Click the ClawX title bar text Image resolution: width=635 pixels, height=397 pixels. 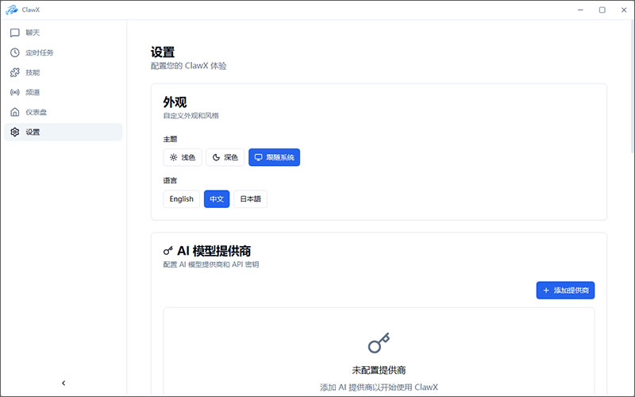click(x=31, y=10)
